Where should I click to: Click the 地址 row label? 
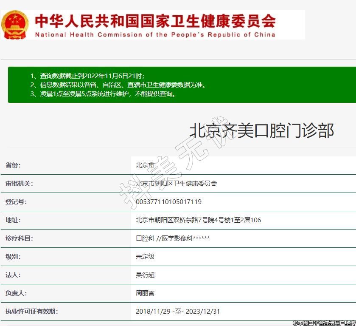pos(13,220)
